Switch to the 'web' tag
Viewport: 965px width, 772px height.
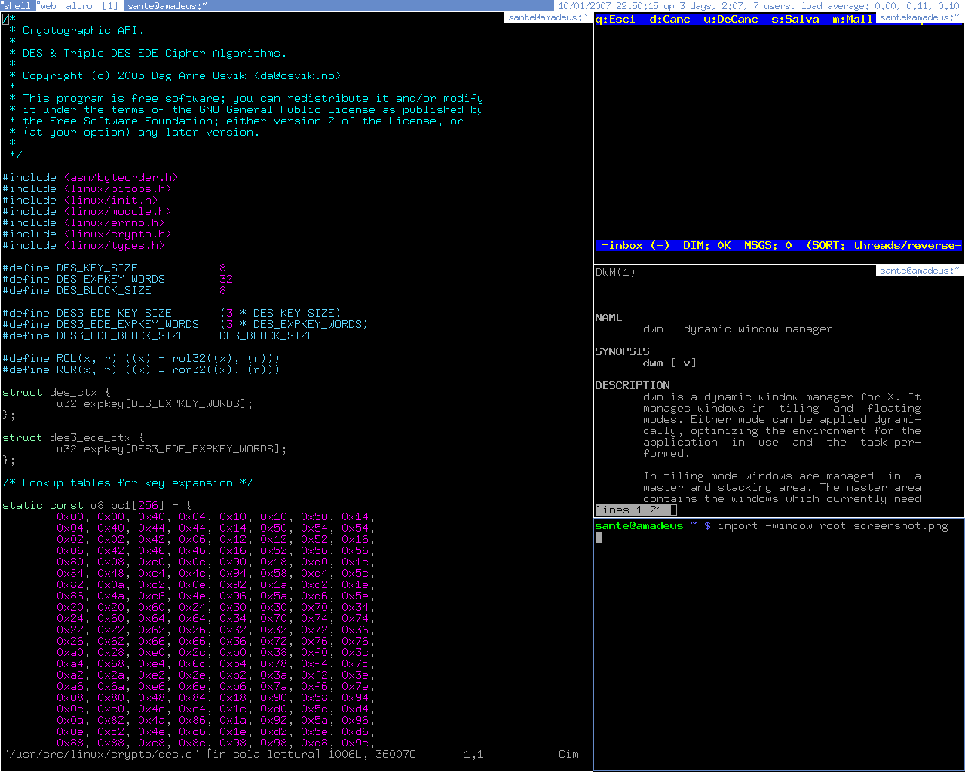click(x=47, y=5)
